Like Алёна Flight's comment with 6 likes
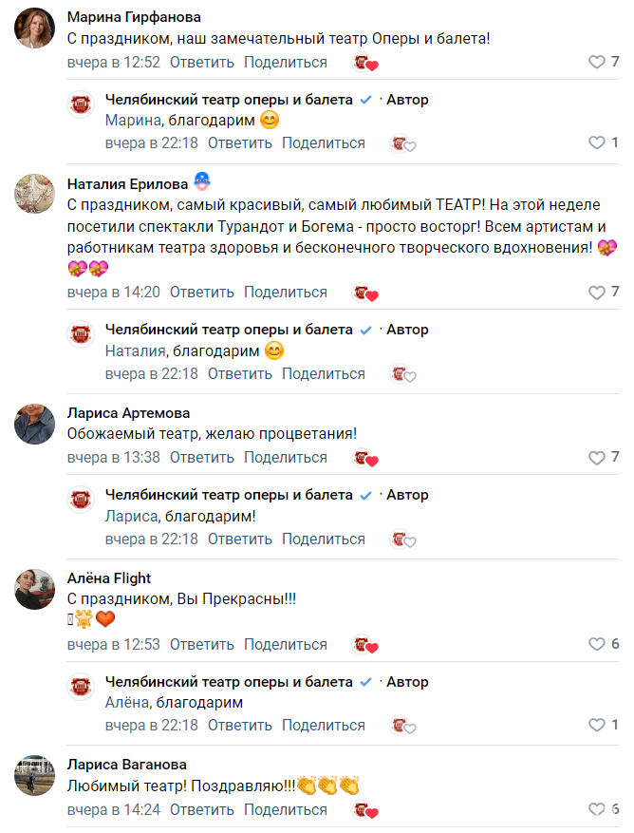634x833 pixels. (597, 644)
